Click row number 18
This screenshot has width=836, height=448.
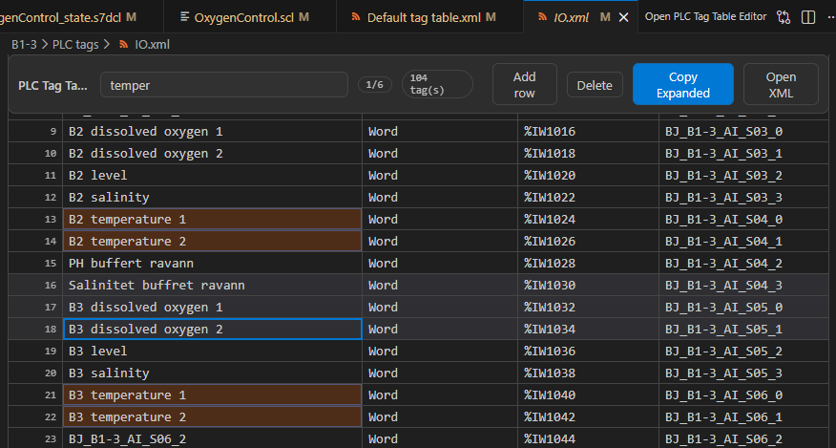coord(51,330)
